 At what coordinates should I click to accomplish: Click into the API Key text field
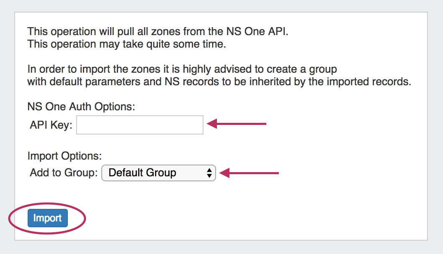(x=140, y=125)
